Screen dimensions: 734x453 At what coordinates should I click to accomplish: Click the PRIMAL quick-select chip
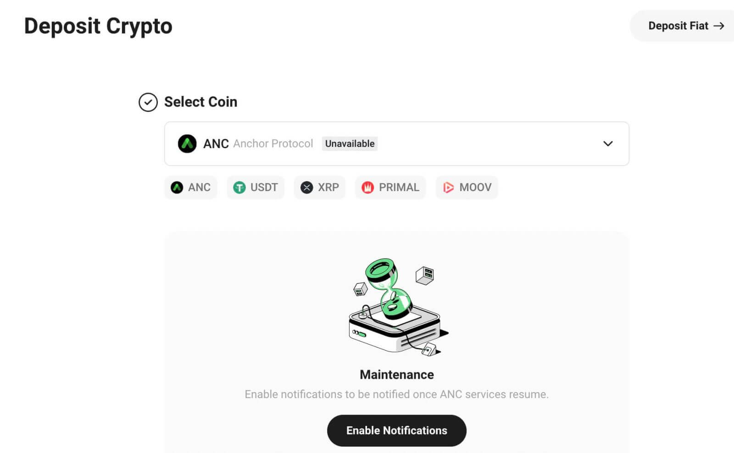pos(390,187)
